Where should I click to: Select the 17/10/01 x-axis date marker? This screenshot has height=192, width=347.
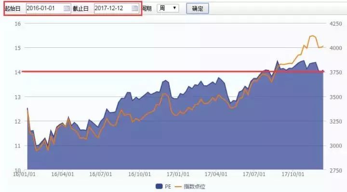tap(293, 174)
